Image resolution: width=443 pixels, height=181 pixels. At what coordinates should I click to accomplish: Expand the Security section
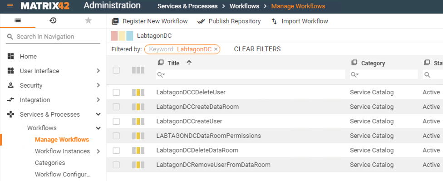click(x=98, y=85)
